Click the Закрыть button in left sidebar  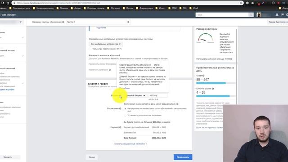8,157
